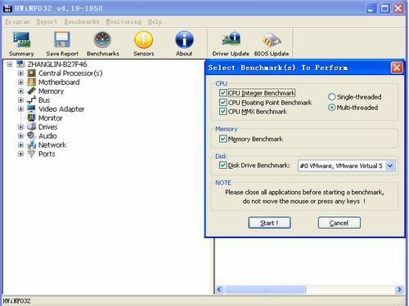Click the scrollbar right arrow

pos(399,290)
